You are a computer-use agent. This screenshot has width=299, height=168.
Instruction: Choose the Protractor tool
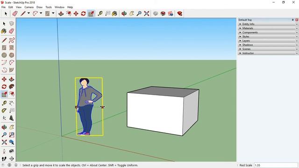(4, 111)
